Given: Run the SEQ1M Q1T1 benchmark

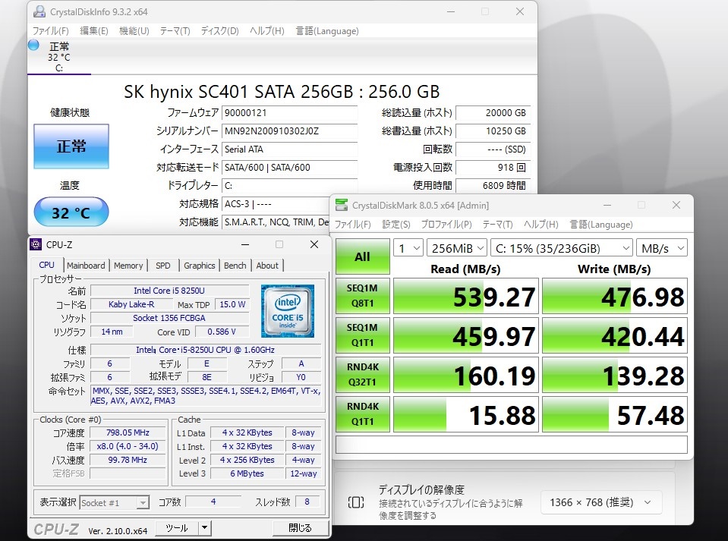Looking at the screenshot, I should pyautogui.click(x=363, y=335).
